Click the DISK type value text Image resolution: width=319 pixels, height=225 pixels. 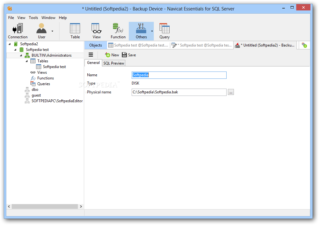pos(135,83)
